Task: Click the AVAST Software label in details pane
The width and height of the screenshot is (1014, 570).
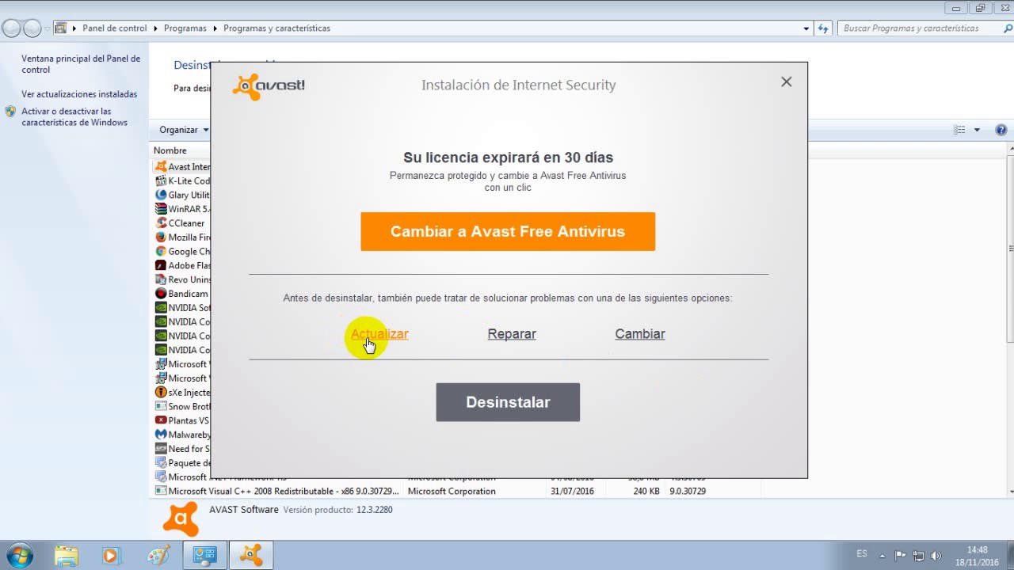Action: click(244, 510)
